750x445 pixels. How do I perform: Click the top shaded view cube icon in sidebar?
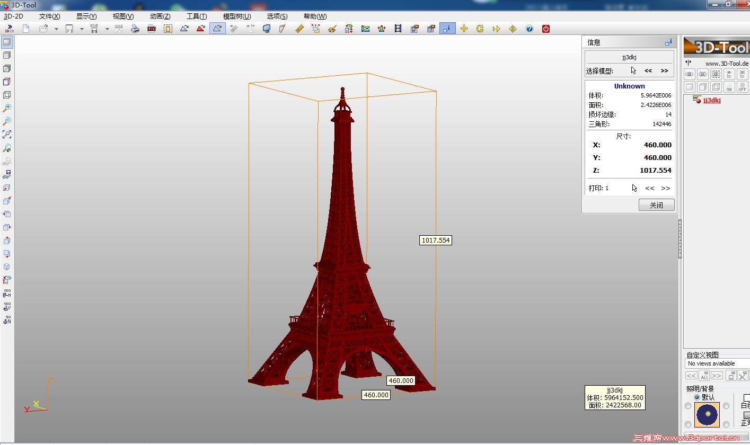pyautogui.click(x=7, y=42)
